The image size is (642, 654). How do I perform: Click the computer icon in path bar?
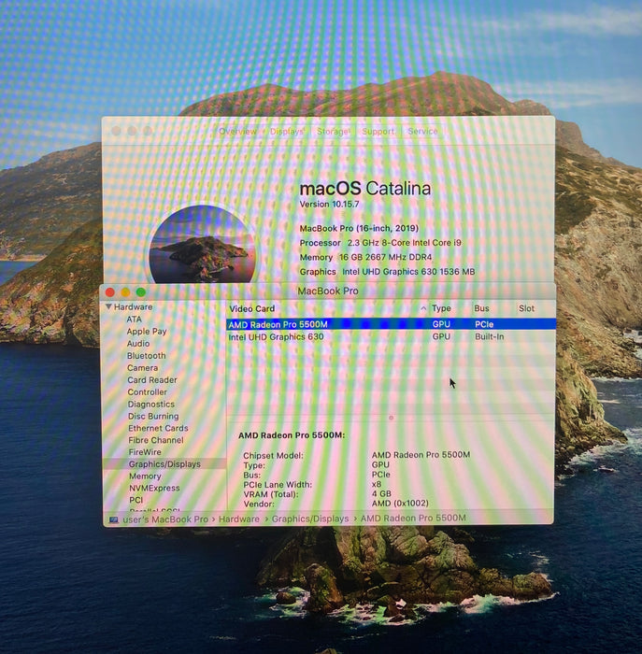click(113, 519)
